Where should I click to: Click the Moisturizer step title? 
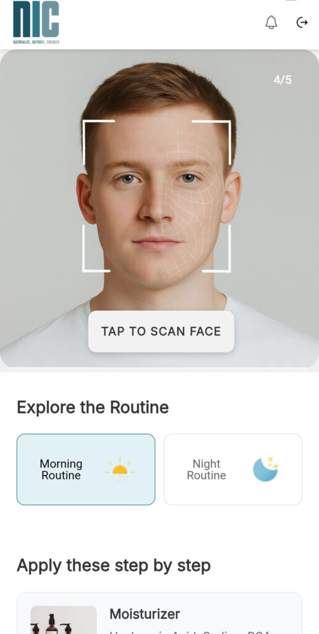tap(145, 614)
